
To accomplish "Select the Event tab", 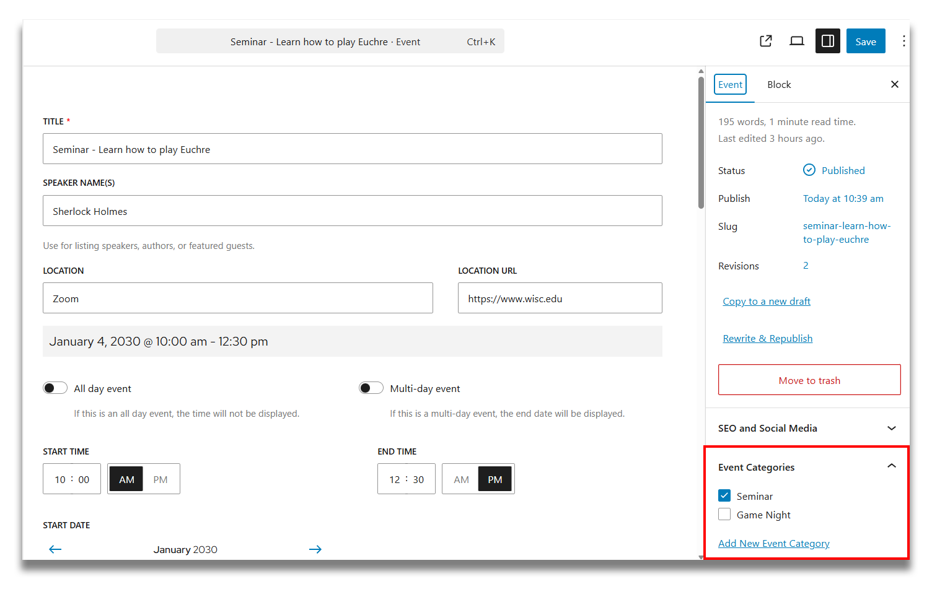I will (x=730, y=84).
